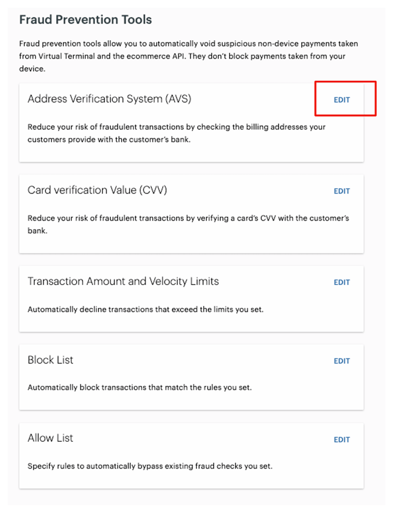
Task: Click the Fraud Prevention Tools heading
Action: (x=85, y=19)
